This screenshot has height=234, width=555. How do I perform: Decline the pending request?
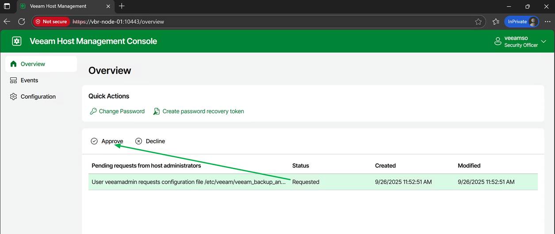pos(150,141)
